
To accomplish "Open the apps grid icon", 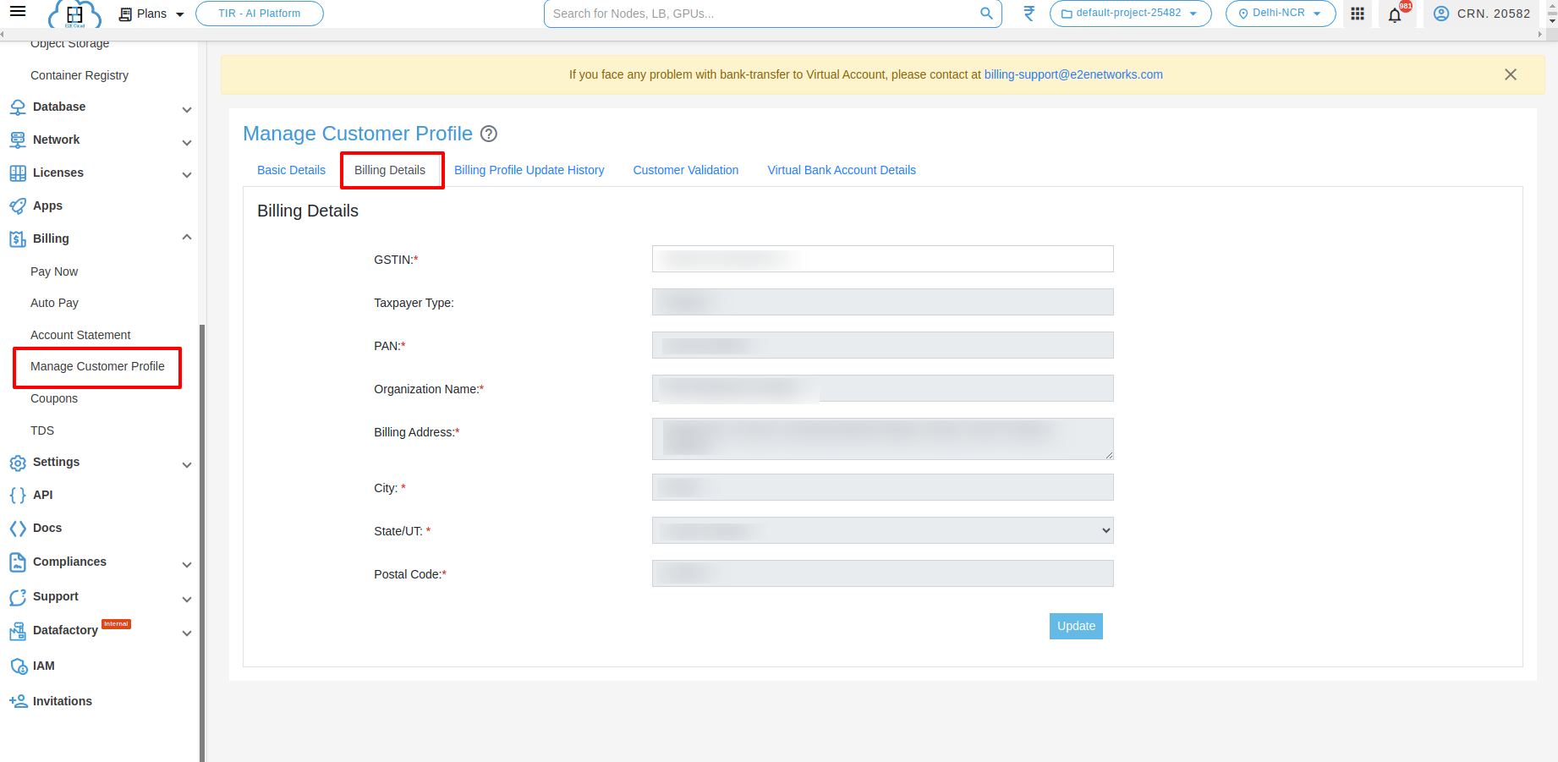I will point(1358,14).
